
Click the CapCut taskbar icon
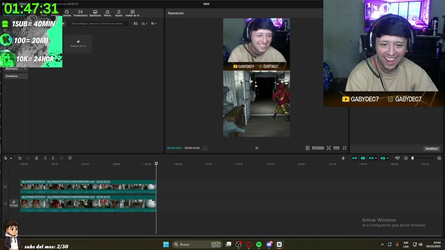click(x=279, y=244)
